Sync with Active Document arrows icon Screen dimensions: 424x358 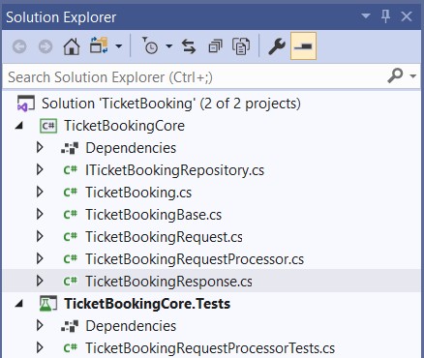(x=189, y=46)
